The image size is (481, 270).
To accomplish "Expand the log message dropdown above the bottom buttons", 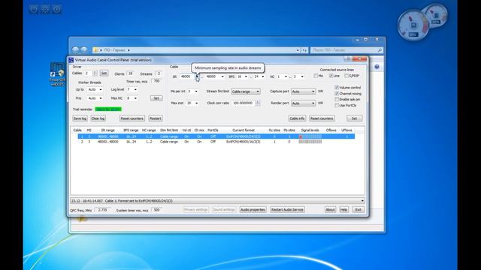I will click(x=362, y=201).
